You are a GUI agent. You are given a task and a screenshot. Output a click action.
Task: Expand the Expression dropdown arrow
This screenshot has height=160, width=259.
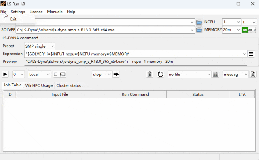[244, 54]
